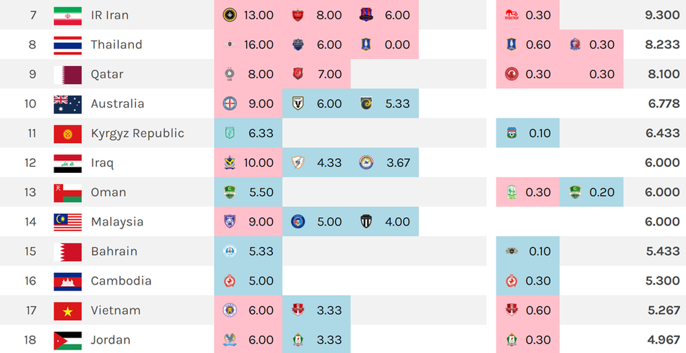Click the Cambodia flag icon

click(67, 281)
